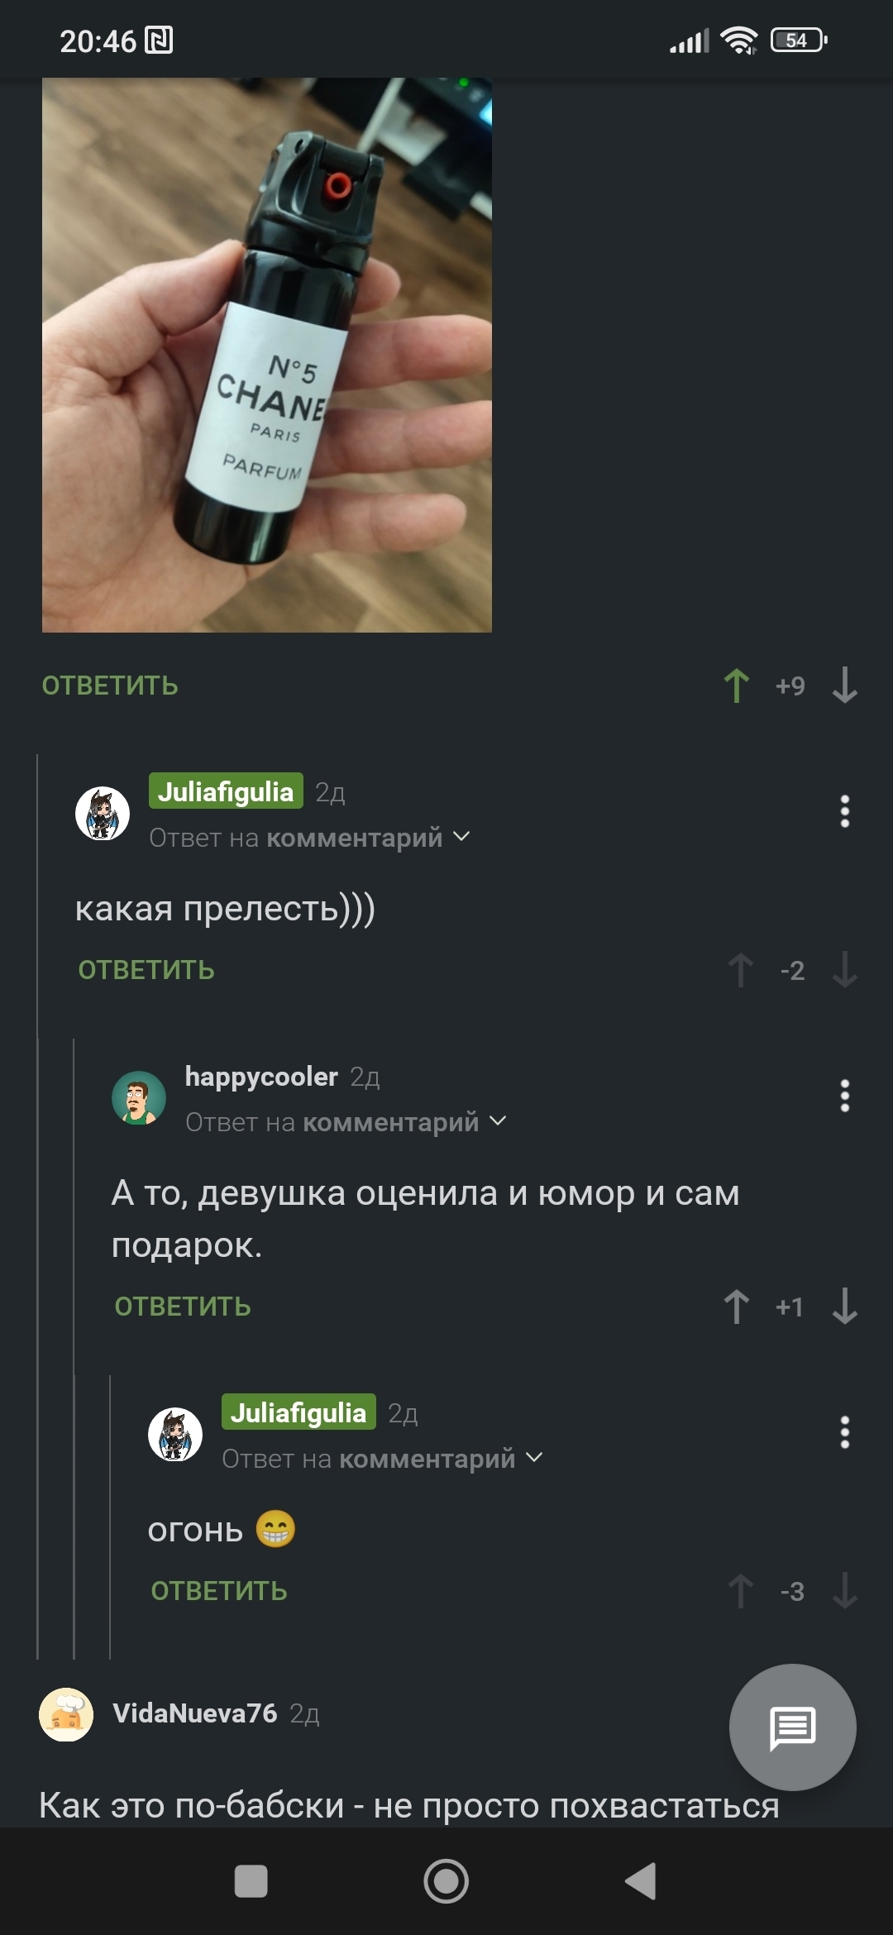
Task: Tap the floating write-comment button
Action: (792, 1727)
